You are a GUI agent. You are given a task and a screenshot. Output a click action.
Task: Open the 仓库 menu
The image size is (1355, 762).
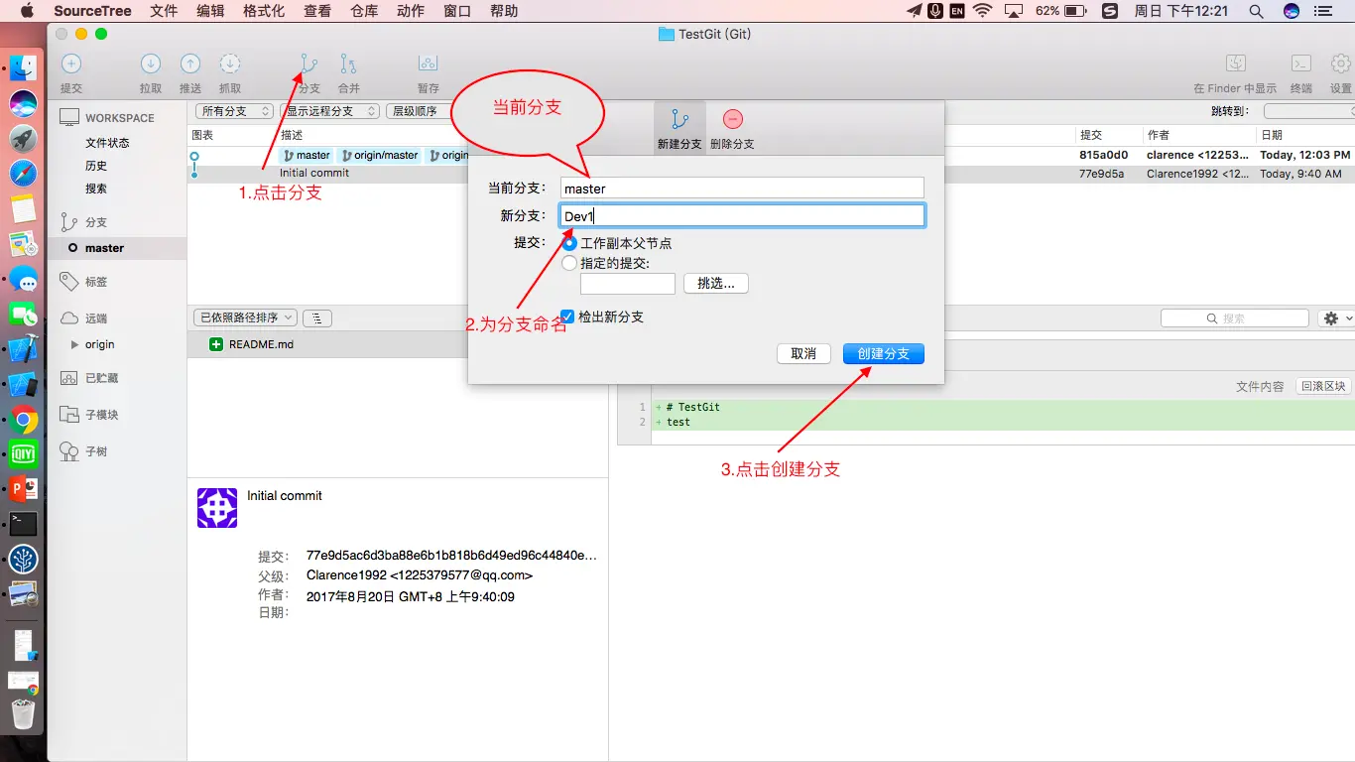click(x=364, y=11)
